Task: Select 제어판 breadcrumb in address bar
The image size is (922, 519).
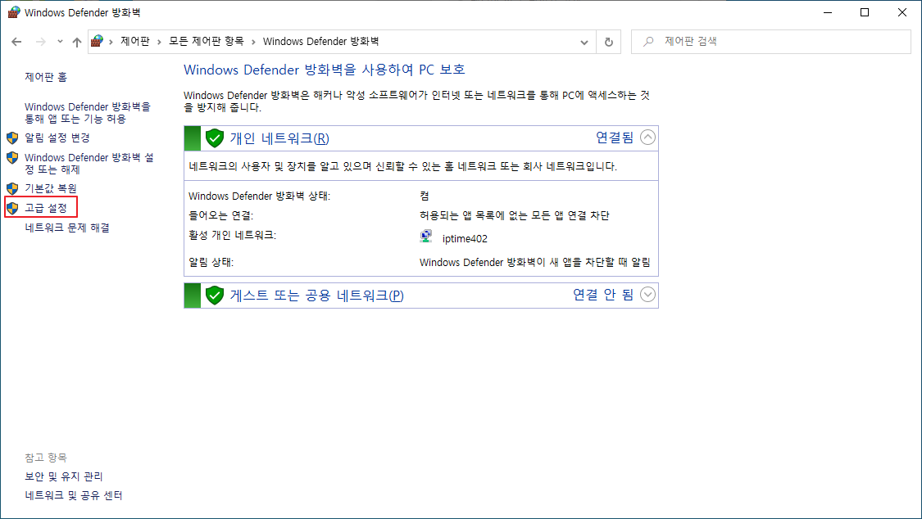Action: click(x=135, y=41)
